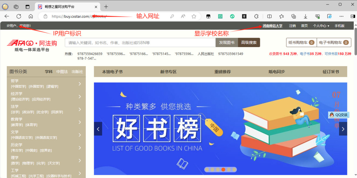Switch category view to 中图法
Screen dimensions: 357x178
point(62,71)
